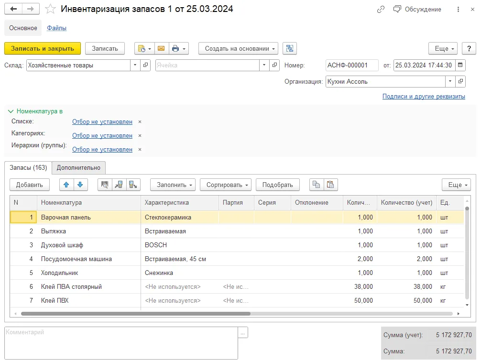The width and height of the screenshot is (481, 362).
Task: Open help with the question mark button
Action: 469,48
